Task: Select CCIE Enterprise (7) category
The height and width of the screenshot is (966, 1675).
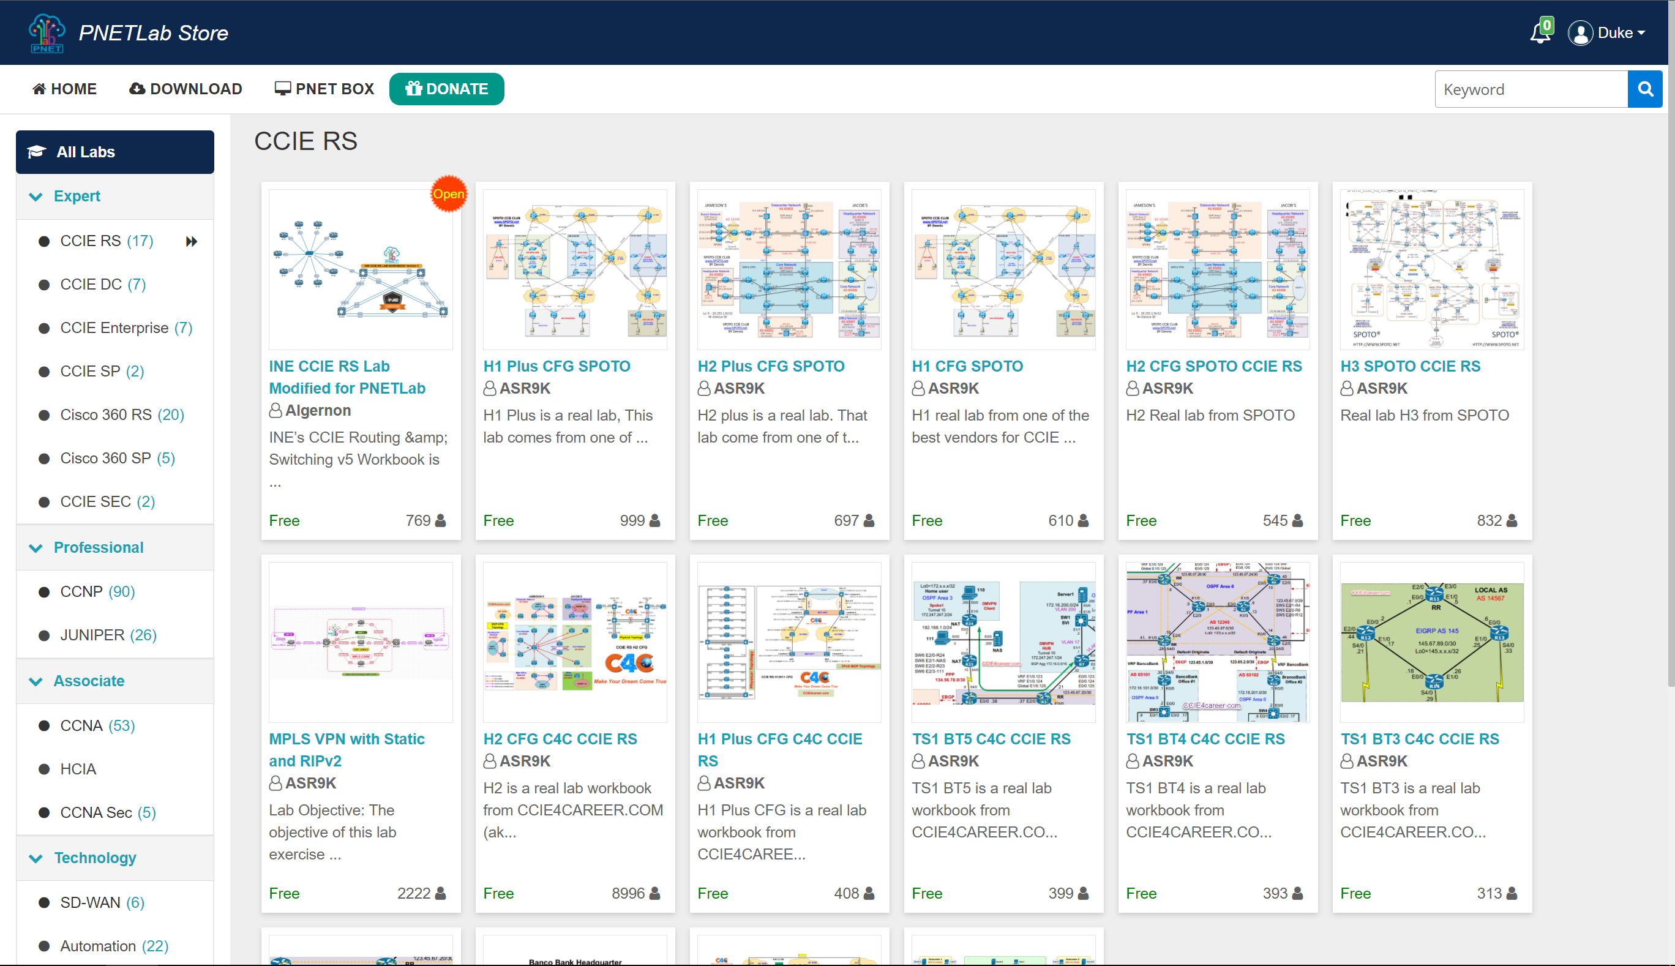Action: tap(126, 328)
